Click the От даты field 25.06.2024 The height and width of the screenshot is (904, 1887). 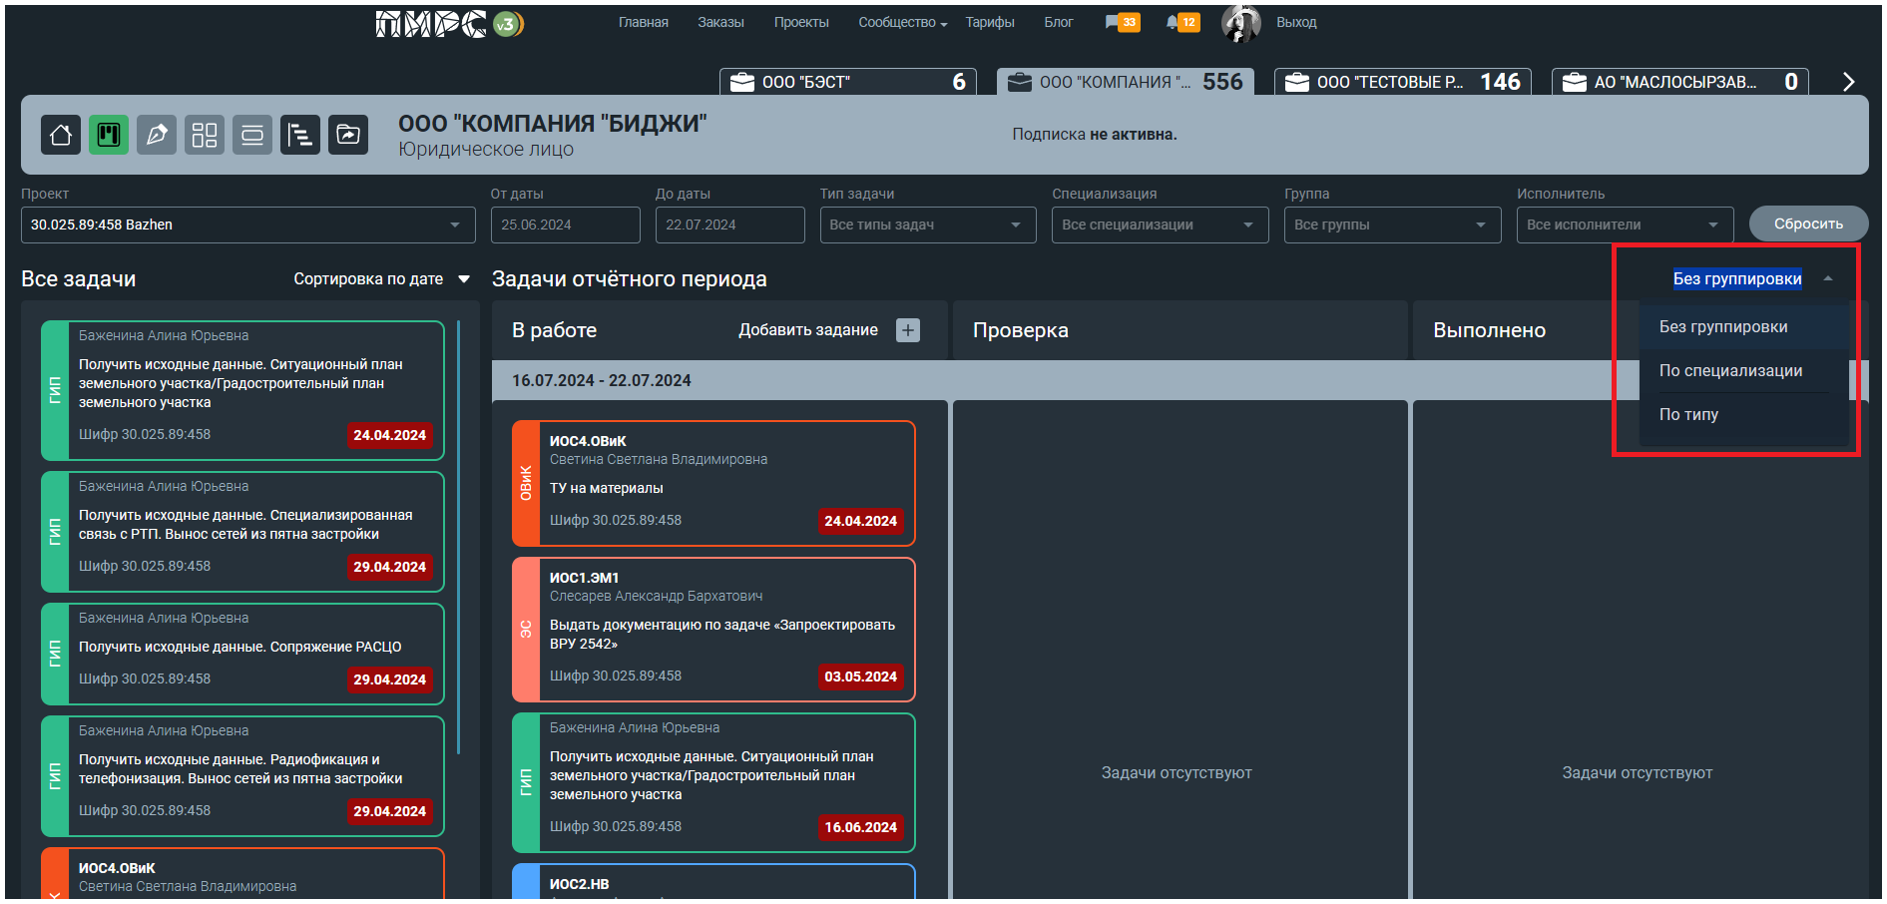(565, 225)
